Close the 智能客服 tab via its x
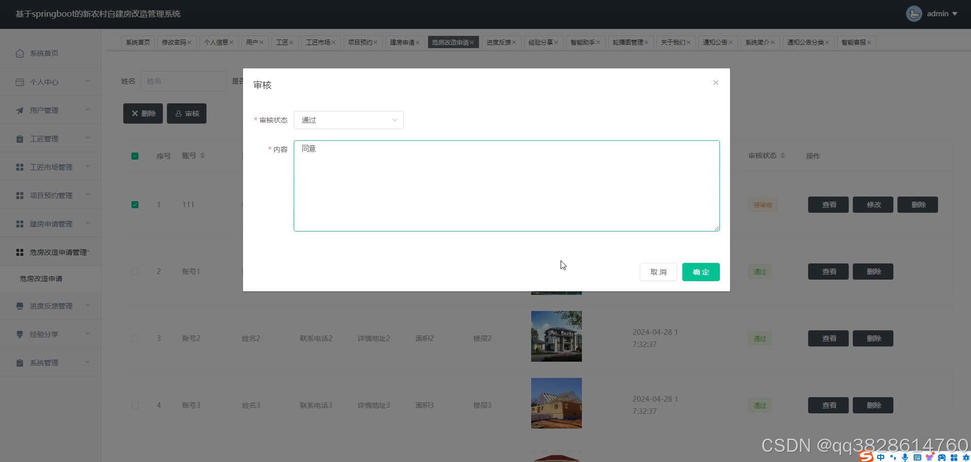 (x=869, y=43)
